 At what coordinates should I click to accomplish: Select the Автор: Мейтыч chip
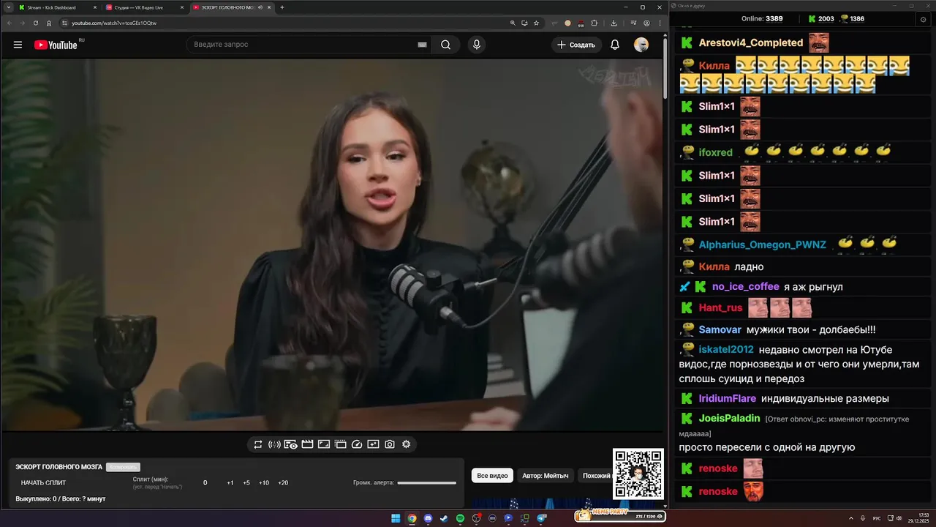point(546,476)
